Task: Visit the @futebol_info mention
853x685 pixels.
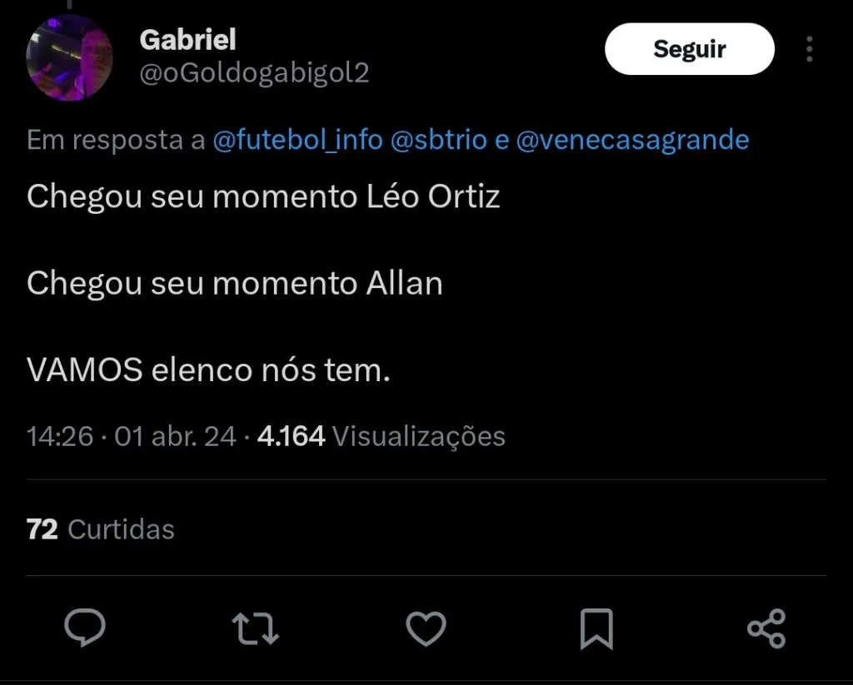Action: pos(297,140)
